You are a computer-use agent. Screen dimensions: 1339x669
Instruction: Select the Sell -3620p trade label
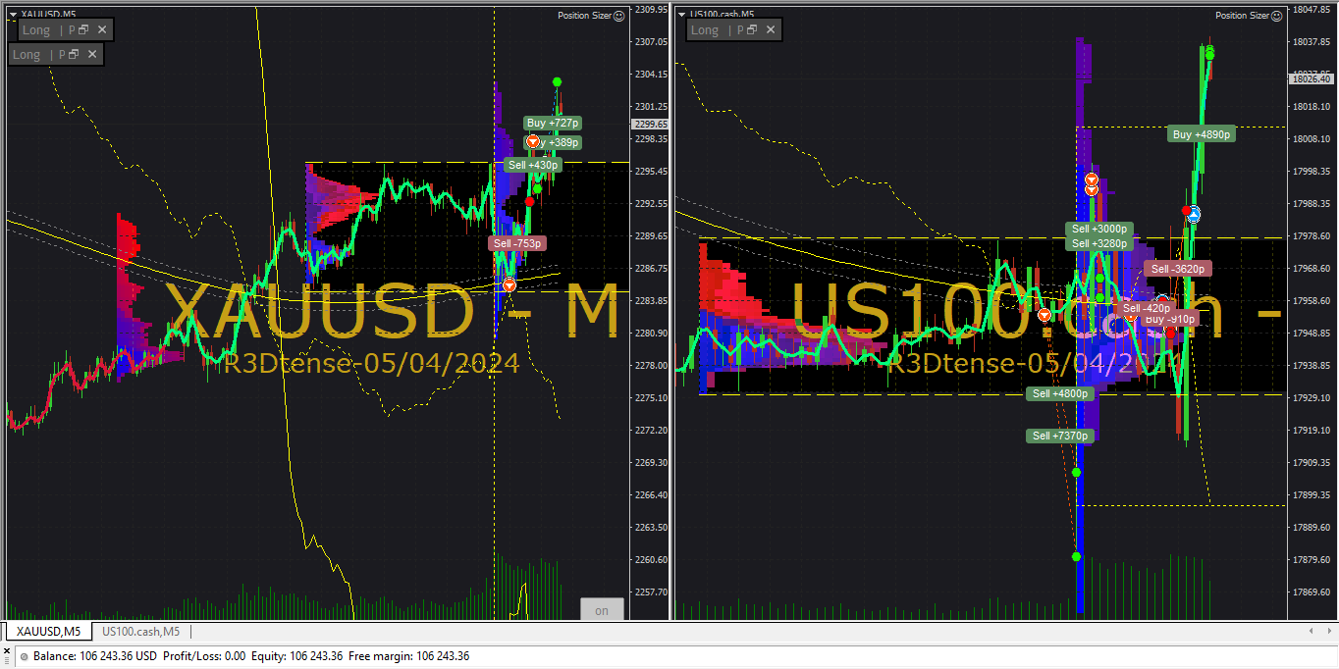[1178, 268]
